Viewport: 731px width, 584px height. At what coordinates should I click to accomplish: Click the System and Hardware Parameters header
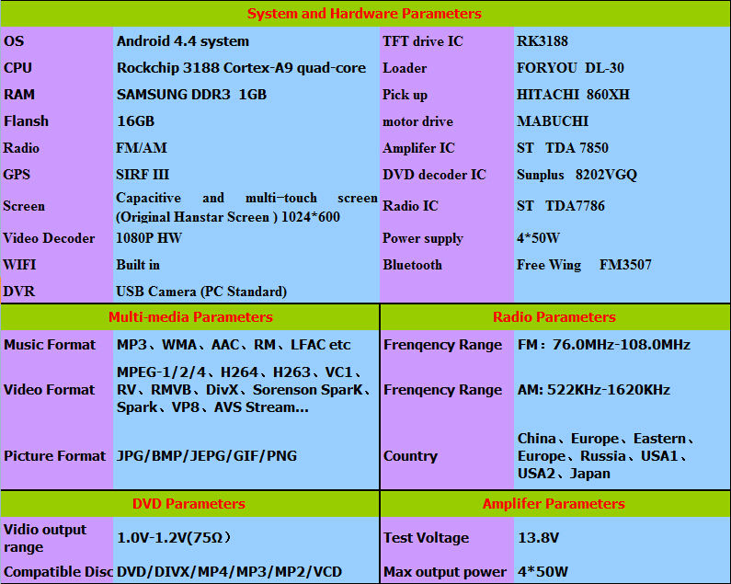(364, 14)
